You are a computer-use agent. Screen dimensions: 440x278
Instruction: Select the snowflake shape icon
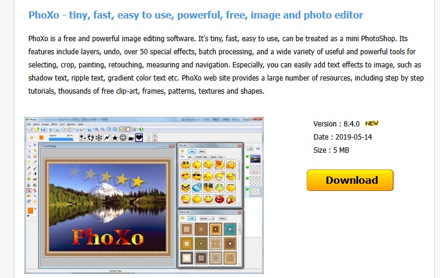pos(99,137)
